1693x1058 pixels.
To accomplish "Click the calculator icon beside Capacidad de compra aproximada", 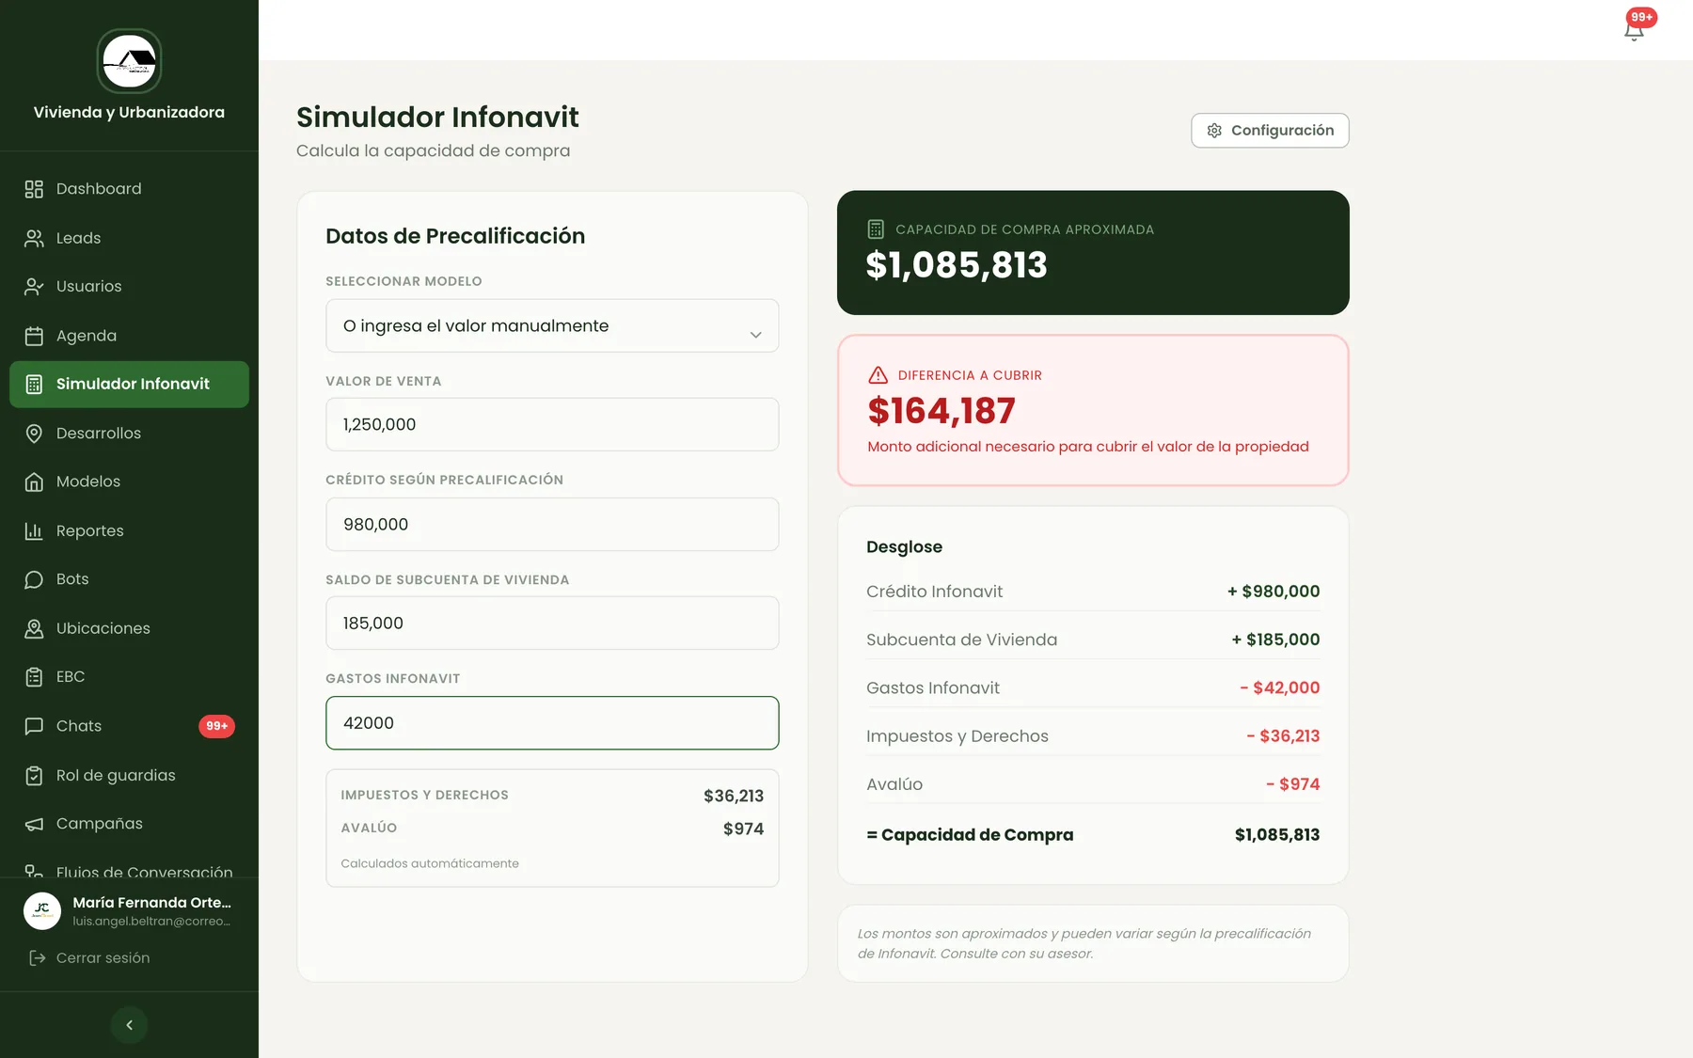I will coord(876,229).
